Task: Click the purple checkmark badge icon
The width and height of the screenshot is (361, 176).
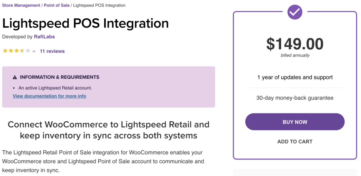Action: click(295, 12)
